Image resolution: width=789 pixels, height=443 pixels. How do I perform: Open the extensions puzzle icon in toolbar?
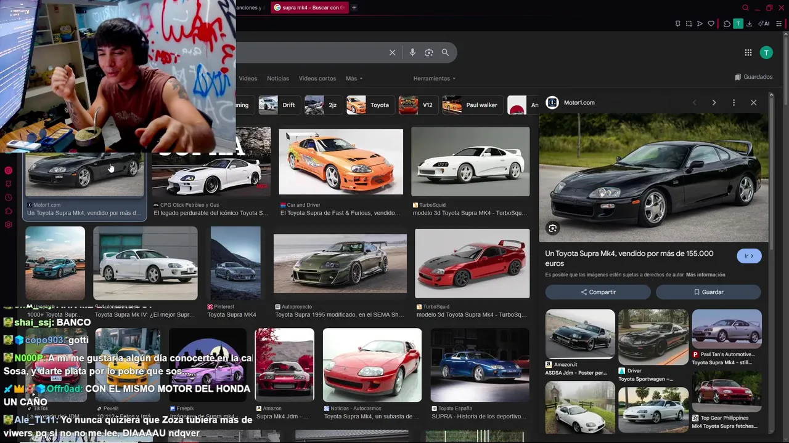[x=727, y=24]
